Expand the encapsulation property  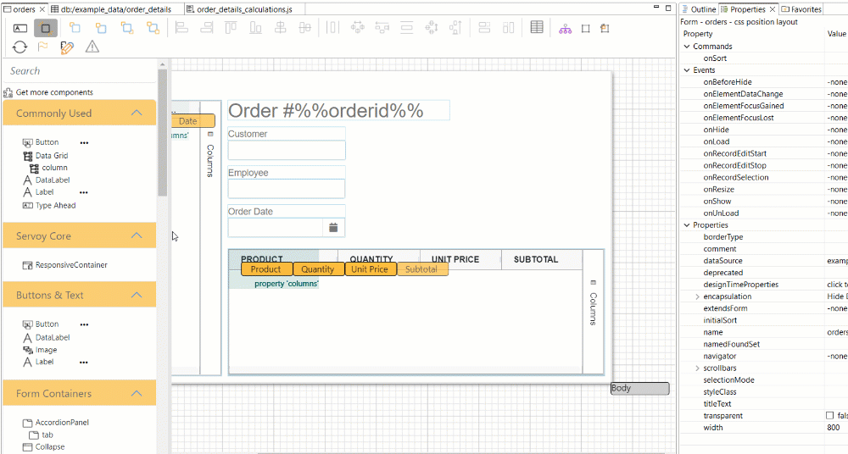[x=697, y=297]
